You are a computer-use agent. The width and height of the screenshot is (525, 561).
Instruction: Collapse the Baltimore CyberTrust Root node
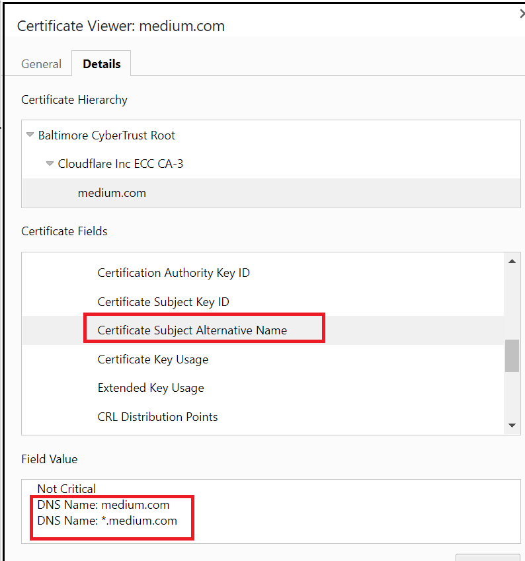(x=30, y=135)
